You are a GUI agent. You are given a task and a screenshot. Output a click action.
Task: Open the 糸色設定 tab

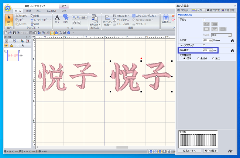(x=227, y=10)
